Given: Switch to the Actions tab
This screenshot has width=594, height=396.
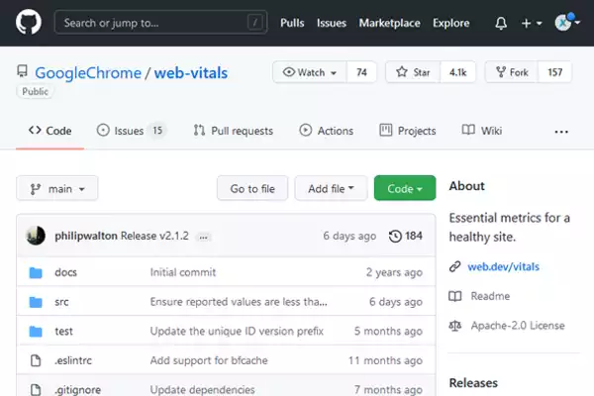Looking at the screenshot, I should 326,131.
